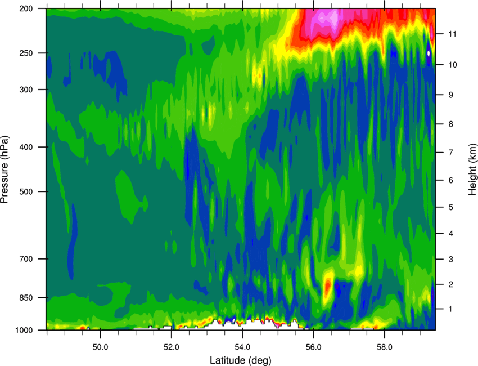
Task: Click the 58.0 latitude tick label
Action: tap(385, 347)
